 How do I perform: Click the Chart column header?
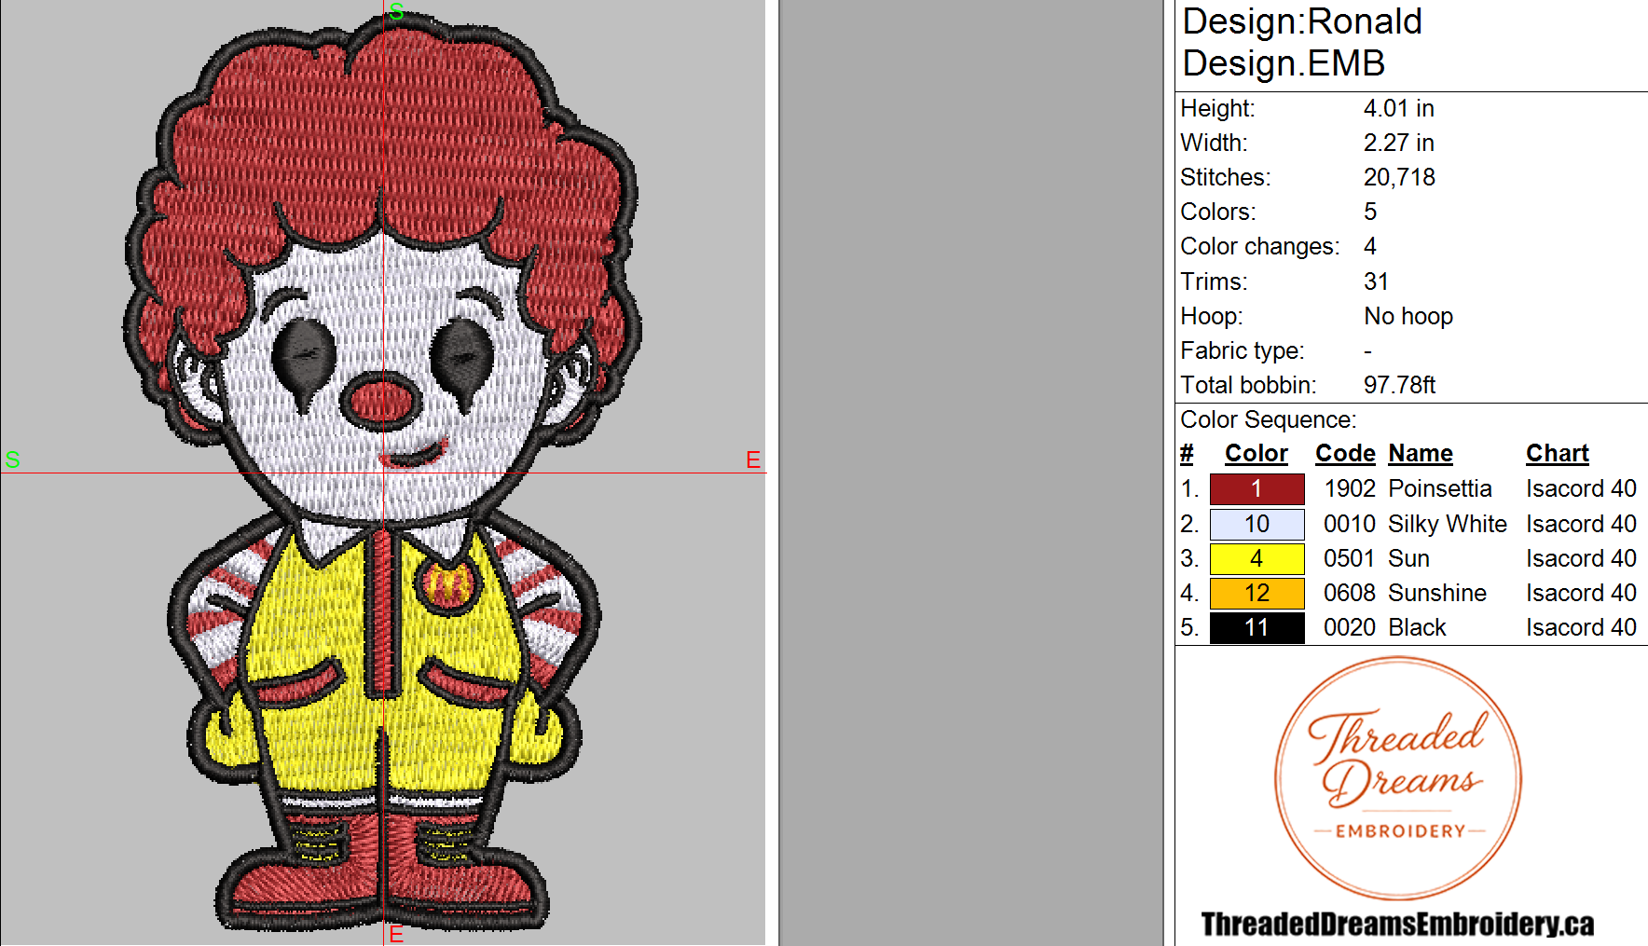point(1557,454)
